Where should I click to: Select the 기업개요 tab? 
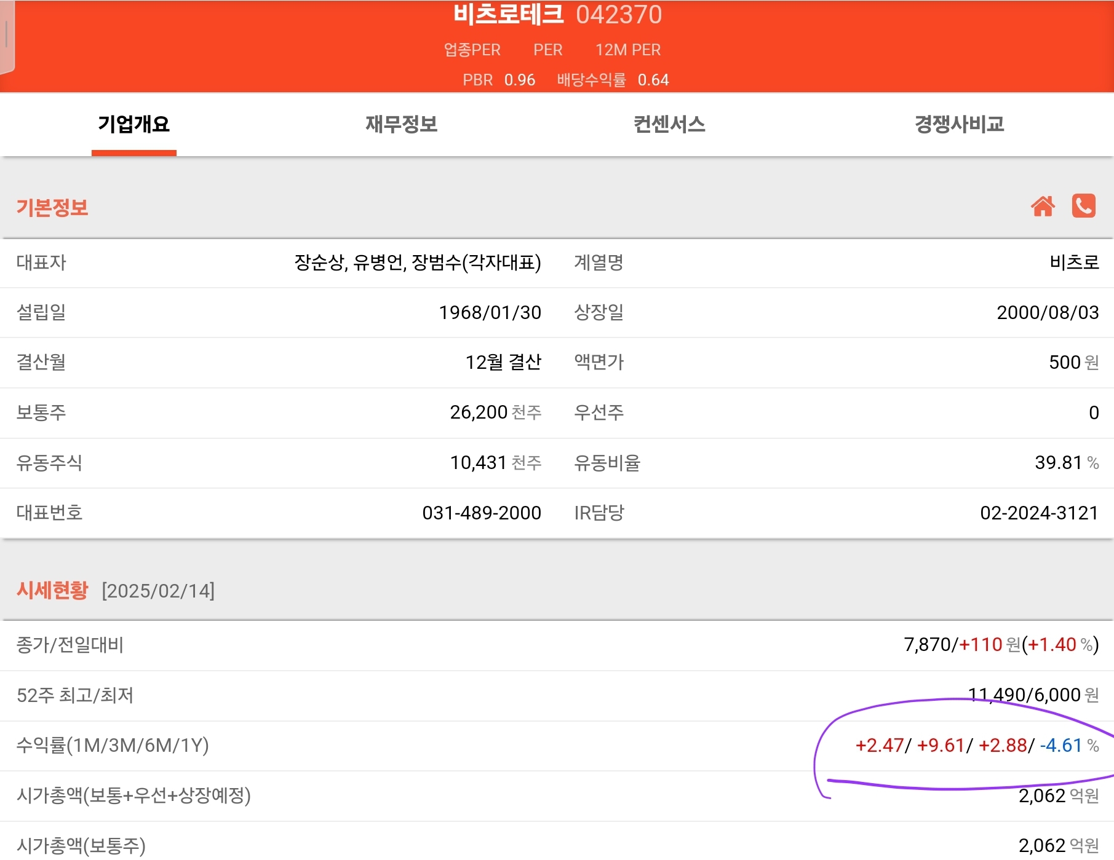[134, 125]
